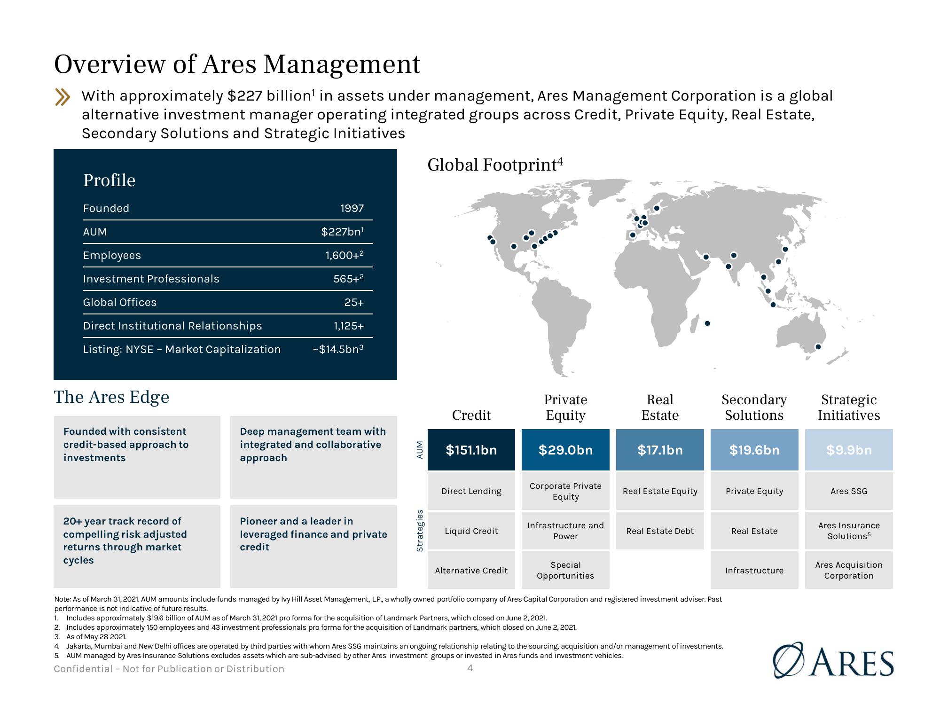Click the ~$14.5bn market capitalization value
This screenshot has width=940, height=705.
click(338, 349)
